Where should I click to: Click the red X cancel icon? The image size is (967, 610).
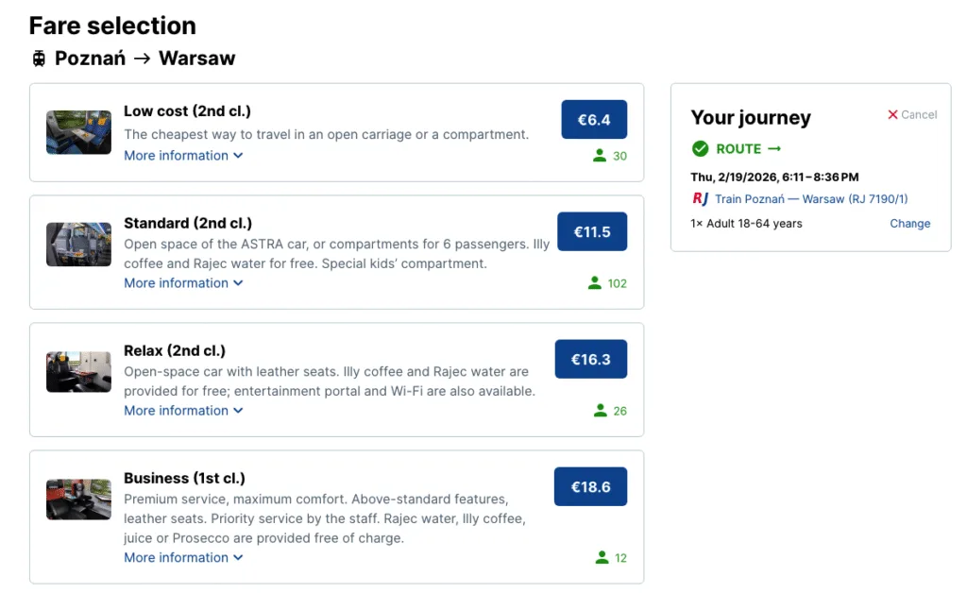(x=892, y=114)
